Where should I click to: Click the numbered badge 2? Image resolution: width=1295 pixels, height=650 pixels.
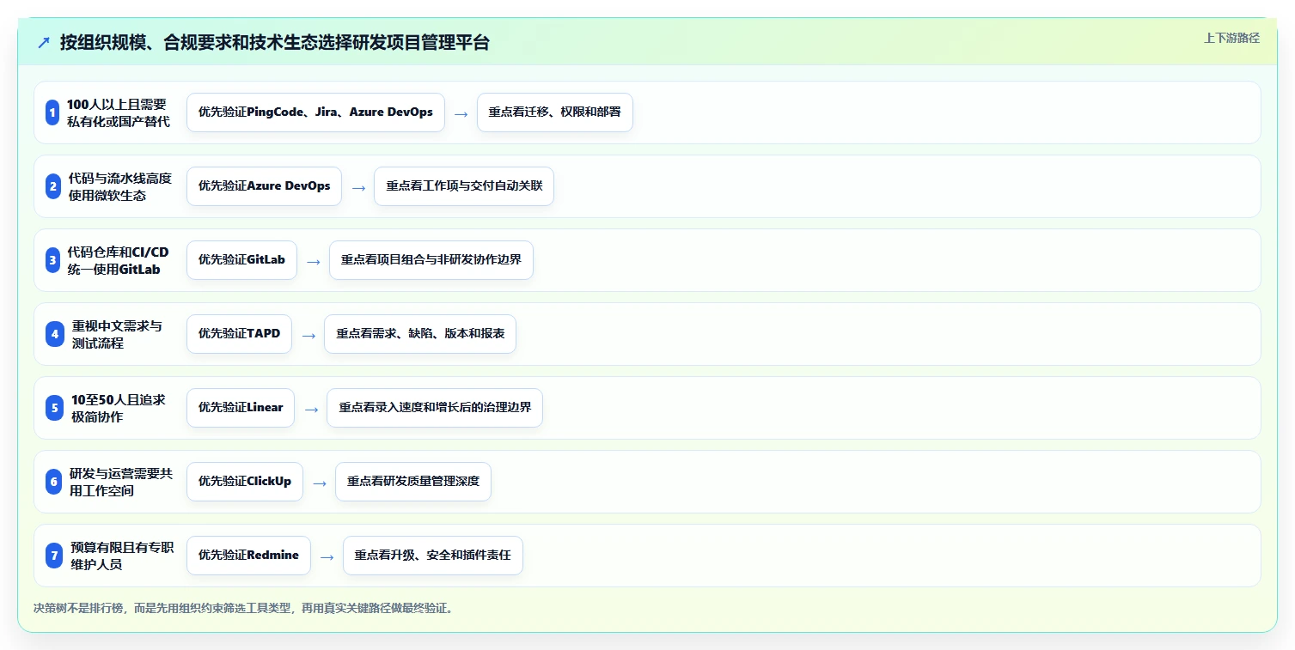point(53,186)
